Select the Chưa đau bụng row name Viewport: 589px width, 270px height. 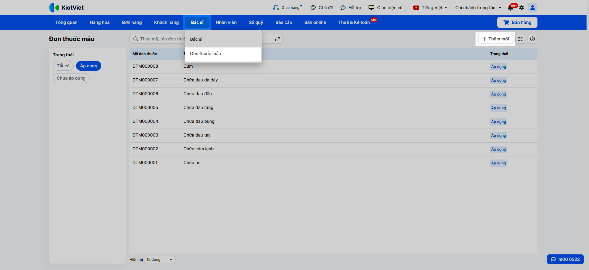[x=199, y=121]
